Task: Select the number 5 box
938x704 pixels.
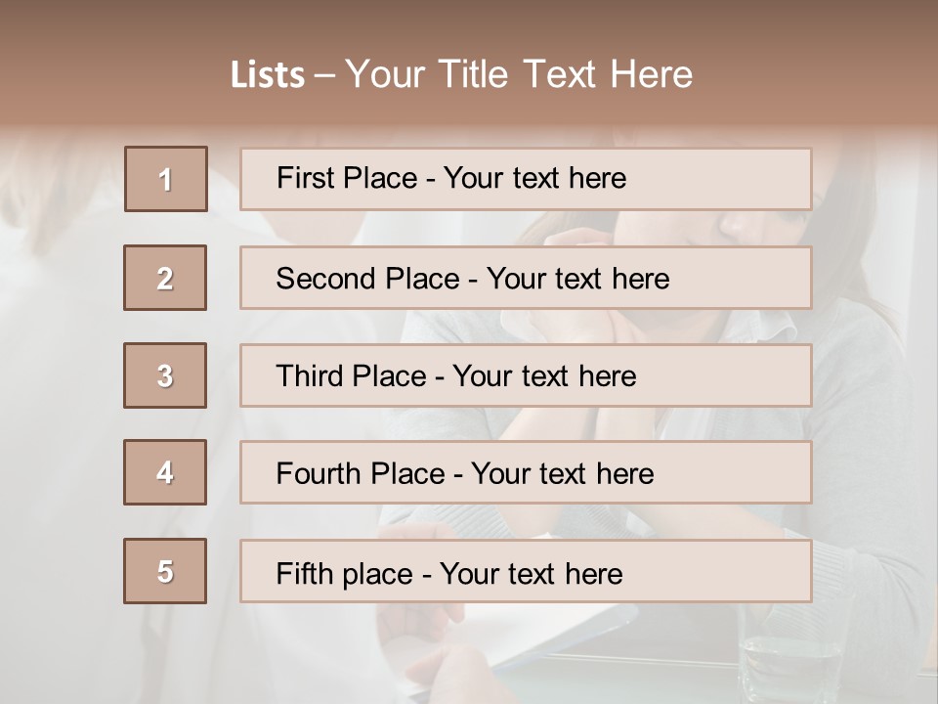Action: [x=165, y=571]
